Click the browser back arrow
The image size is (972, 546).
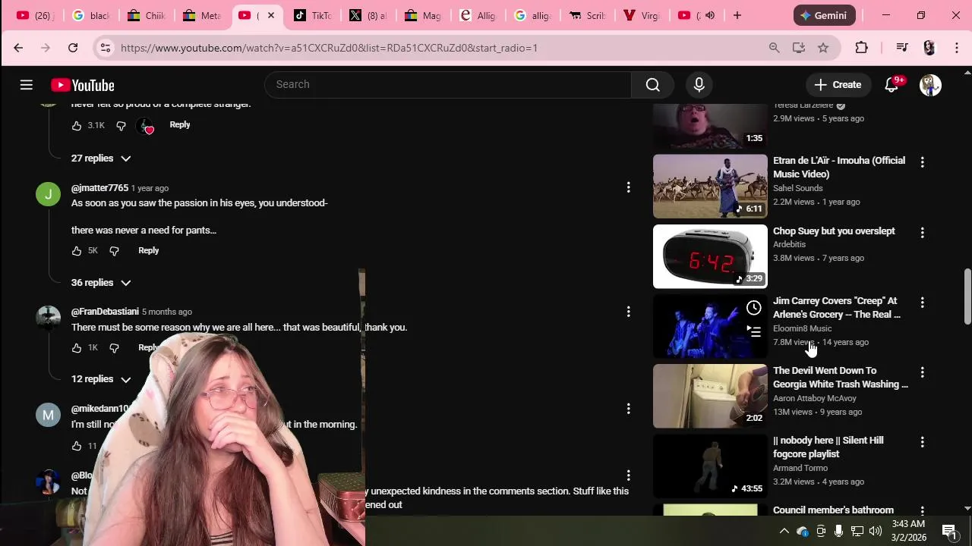pos(18,48)
